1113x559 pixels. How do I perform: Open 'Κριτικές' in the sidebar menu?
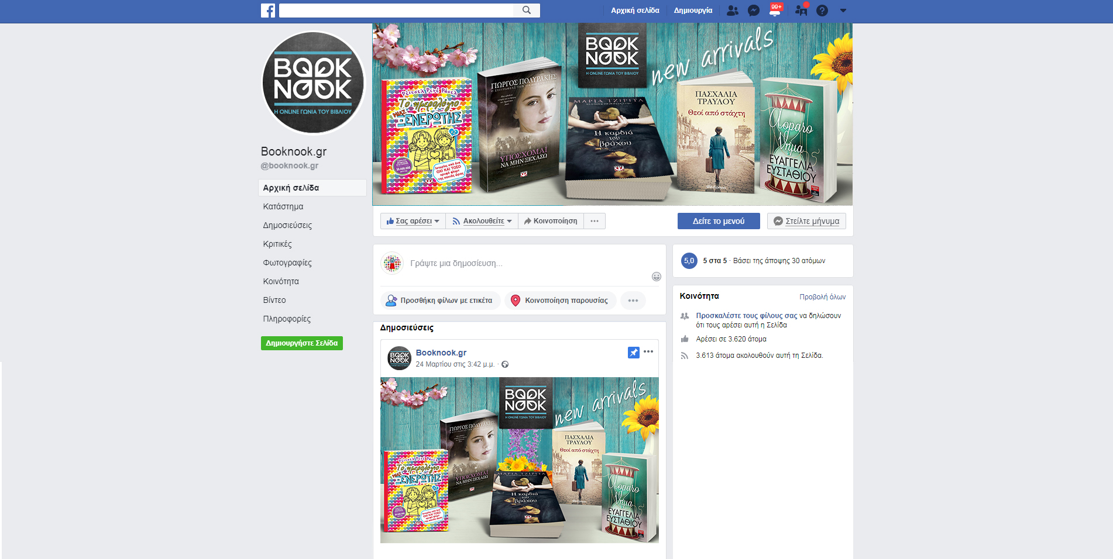pos(277,244)
